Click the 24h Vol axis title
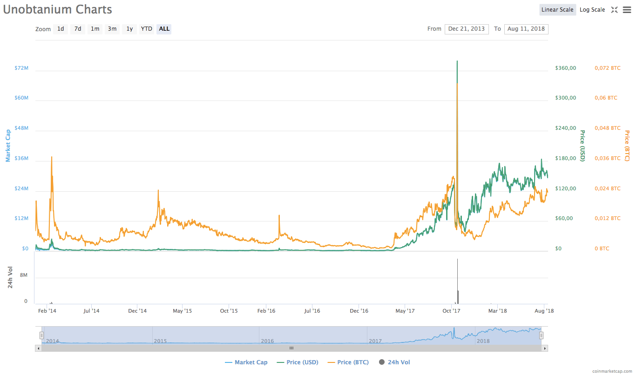Screen dimensions: 637x375 point(10,278)
